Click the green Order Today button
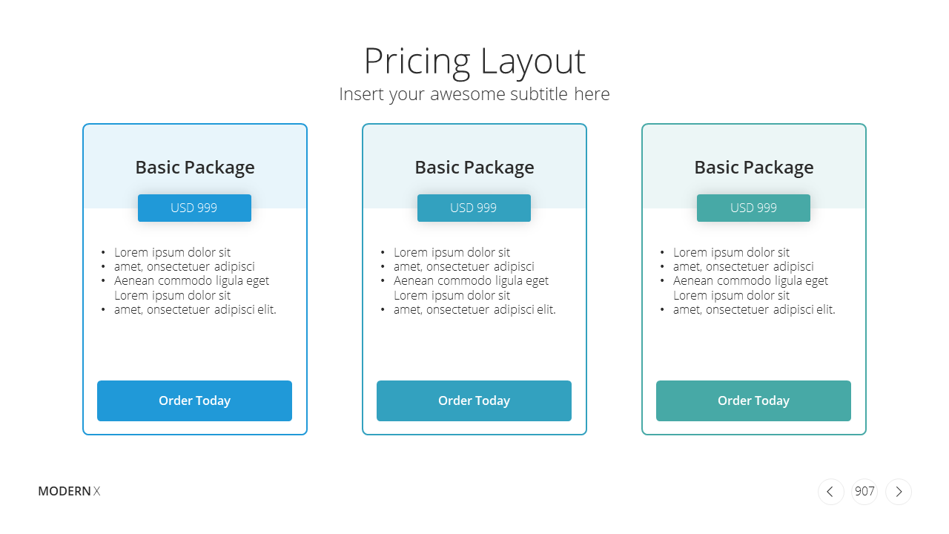The image size is (949, 534). pyautogui.click(x=753, y=400)
